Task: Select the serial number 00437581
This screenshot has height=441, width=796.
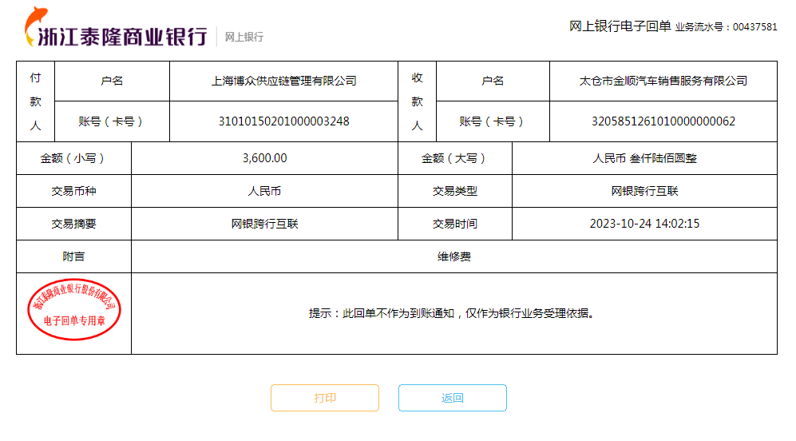Action: pyautogui.click(x=754, y=27)
